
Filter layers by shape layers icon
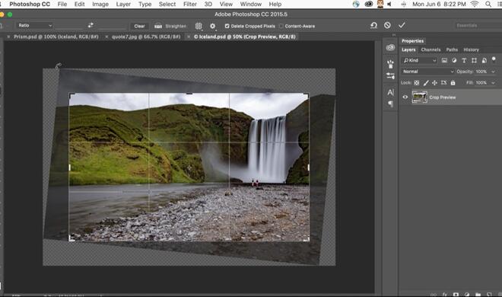(474, 60)
